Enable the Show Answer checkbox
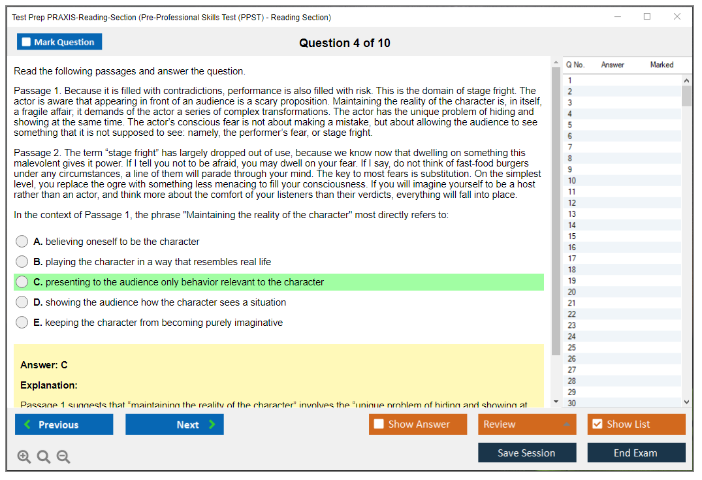This screenshot has height=480, width=702. pos(379,424)
